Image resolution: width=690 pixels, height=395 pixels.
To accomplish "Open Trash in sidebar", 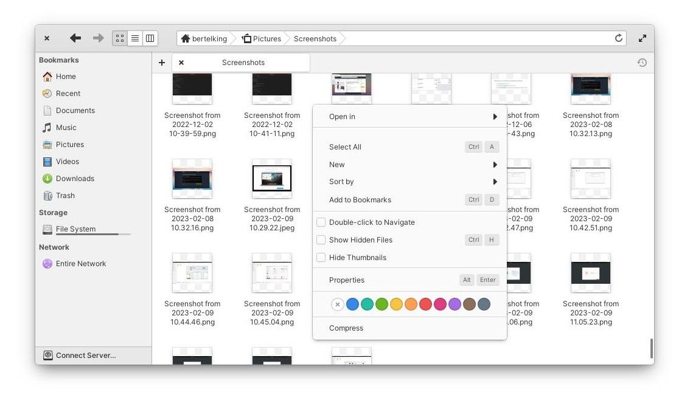I will 58,196.
